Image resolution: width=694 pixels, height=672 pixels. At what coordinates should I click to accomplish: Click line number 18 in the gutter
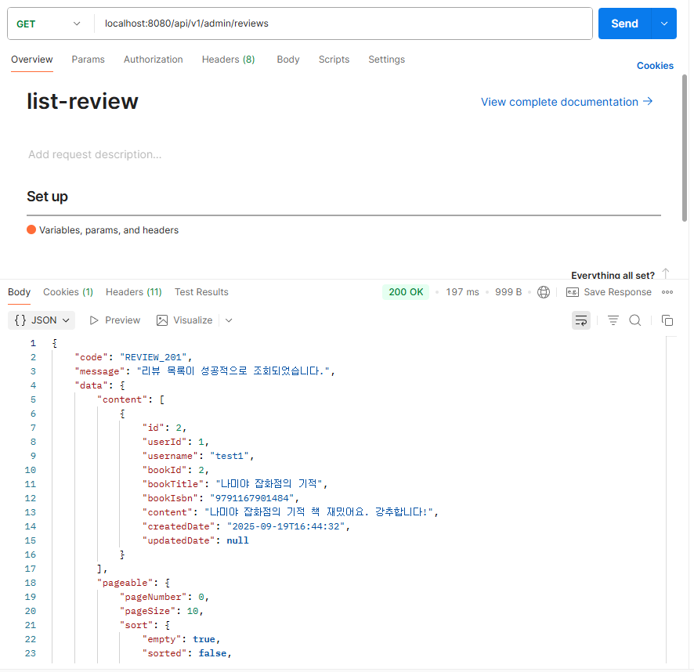click(30, 583)
